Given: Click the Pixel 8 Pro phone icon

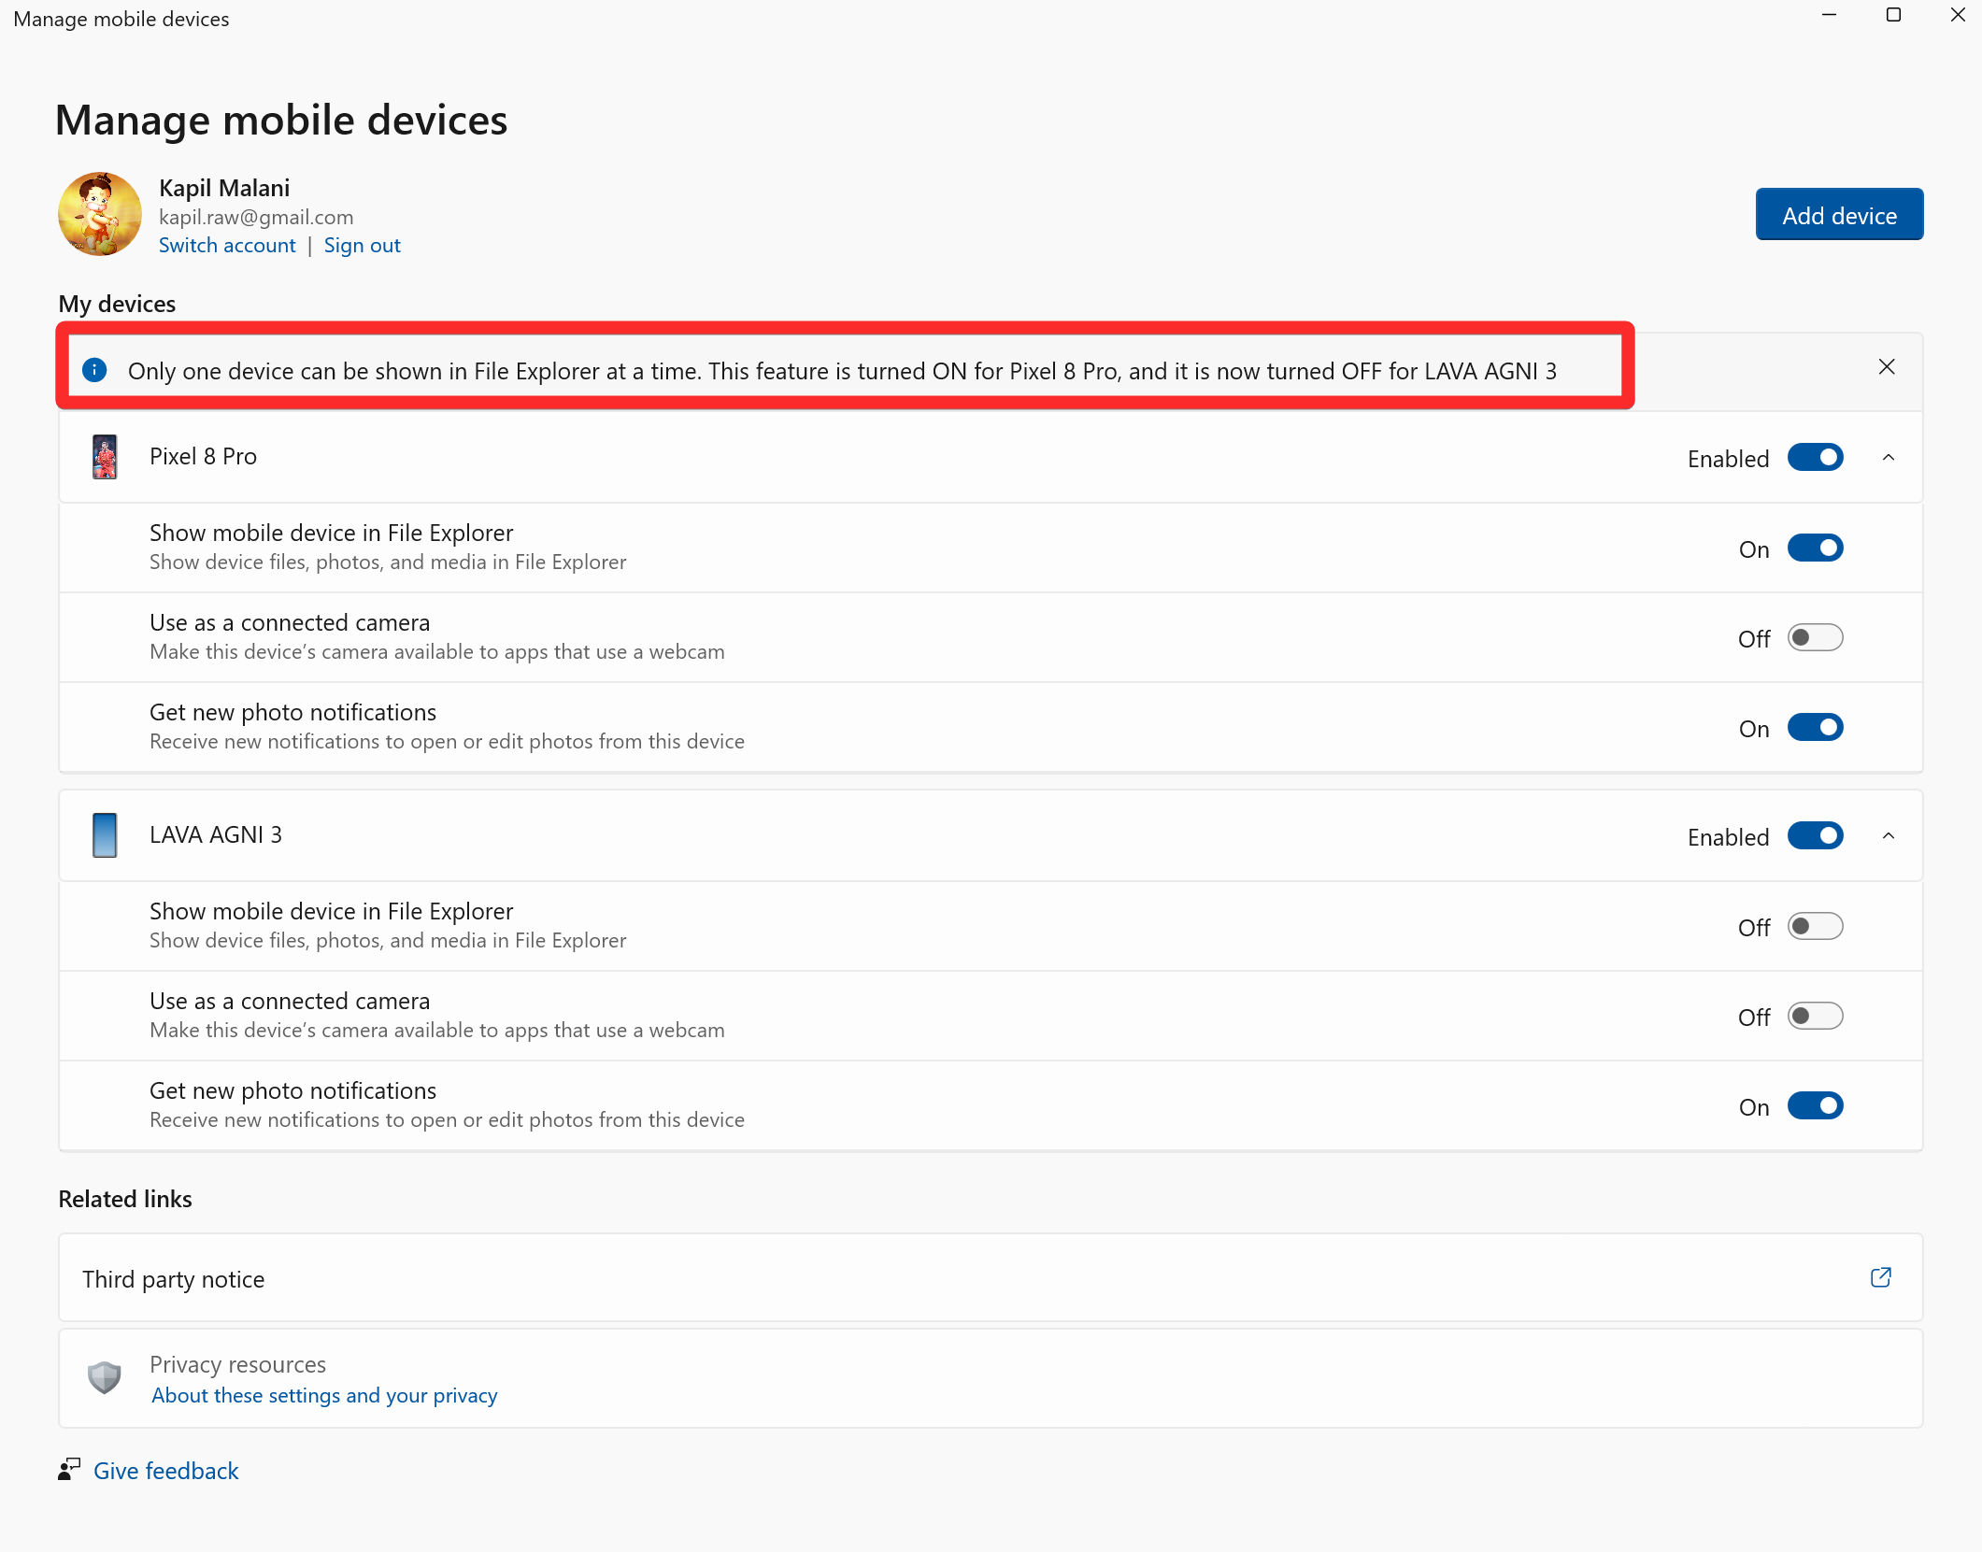Looking at the screenshot, I should point(105,457).
